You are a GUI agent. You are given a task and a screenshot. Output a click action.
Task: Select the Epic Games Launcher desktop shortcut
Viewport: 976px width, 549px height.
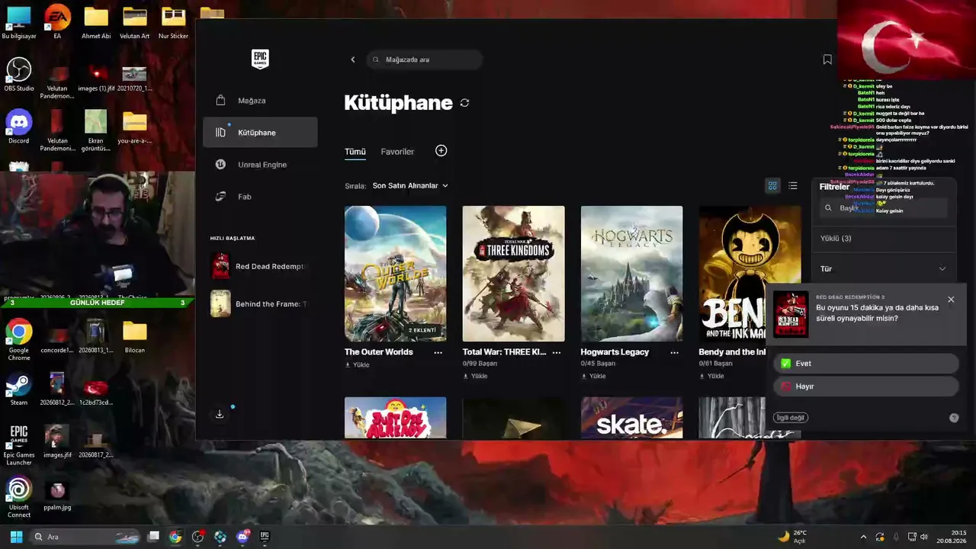pyautogui.click(x=19, y=445)
